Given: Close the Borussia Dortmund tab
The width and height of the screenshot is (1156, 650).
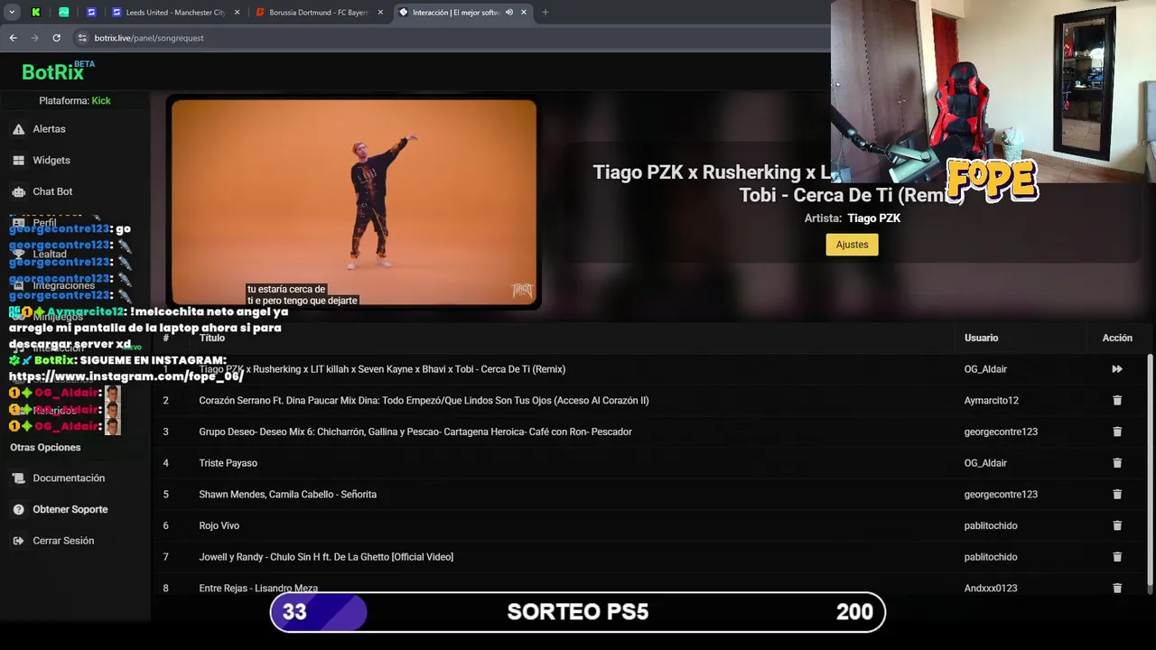Looking at the screenshot, I should [380, 13].
